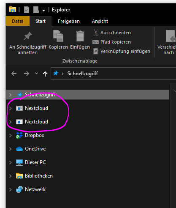
Task: Click the Verschieben nach icon
Action: click(171, 36)
